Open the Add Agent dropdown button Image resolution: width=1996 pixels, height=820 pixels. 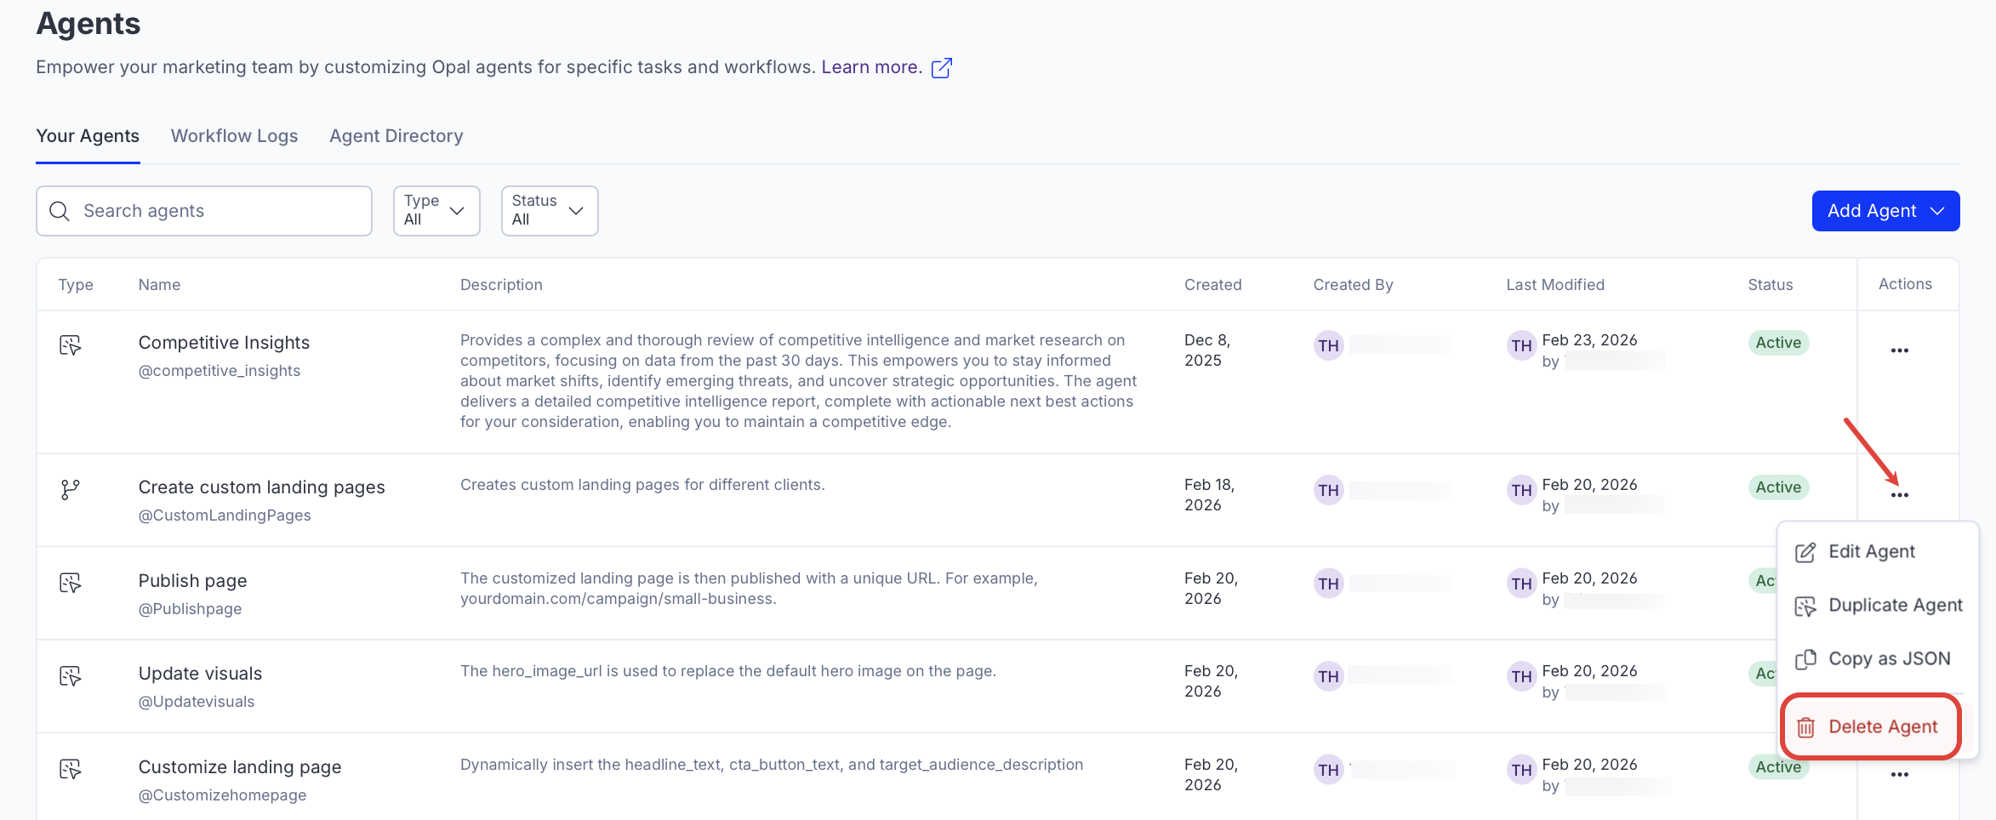click(1885, 211)
